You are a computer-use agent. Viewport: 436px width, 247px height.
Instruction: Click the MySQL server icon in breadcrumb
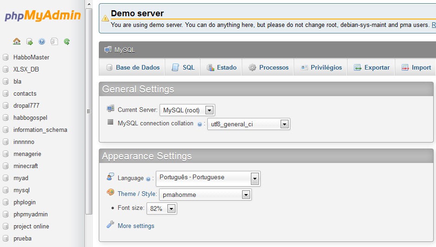108,50
